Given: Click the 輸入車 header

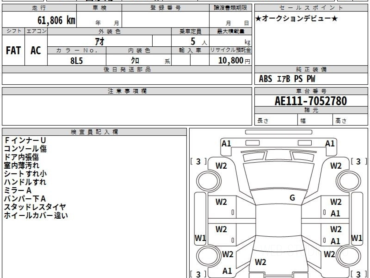Looking at the screenshot, I should click(x=190, y=51).
